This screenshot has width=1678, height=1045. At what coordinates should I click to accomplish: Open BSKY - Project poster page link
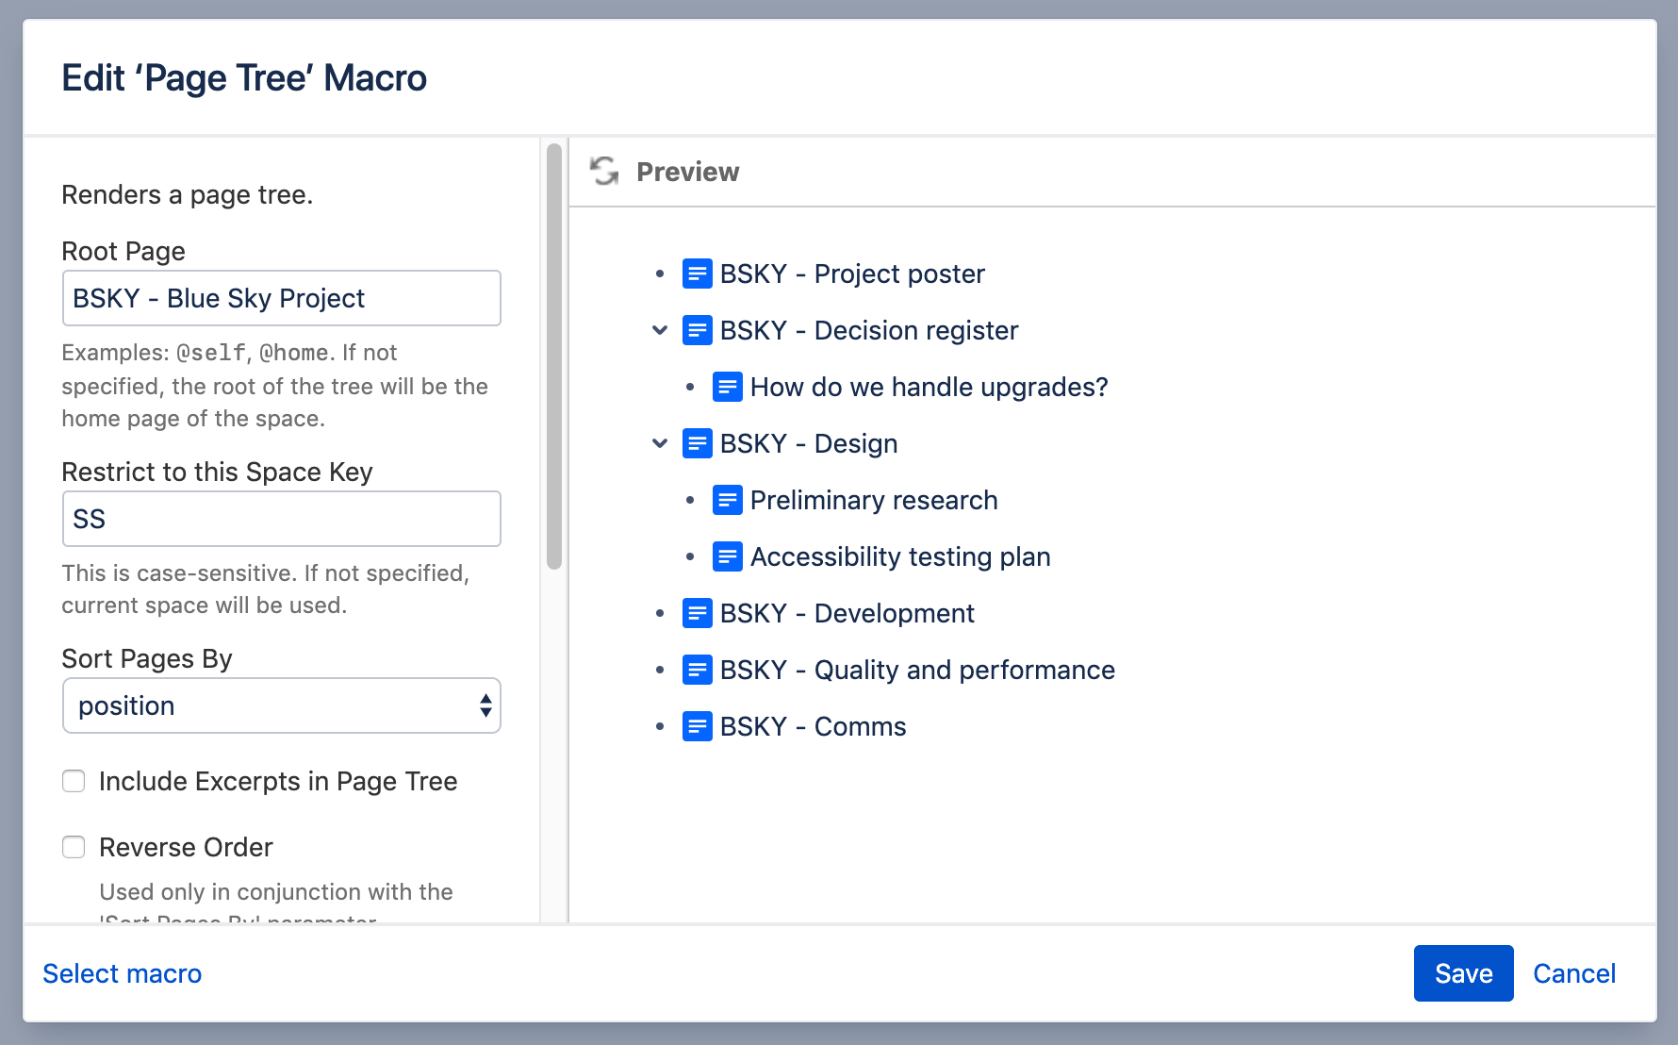[852, 274]
